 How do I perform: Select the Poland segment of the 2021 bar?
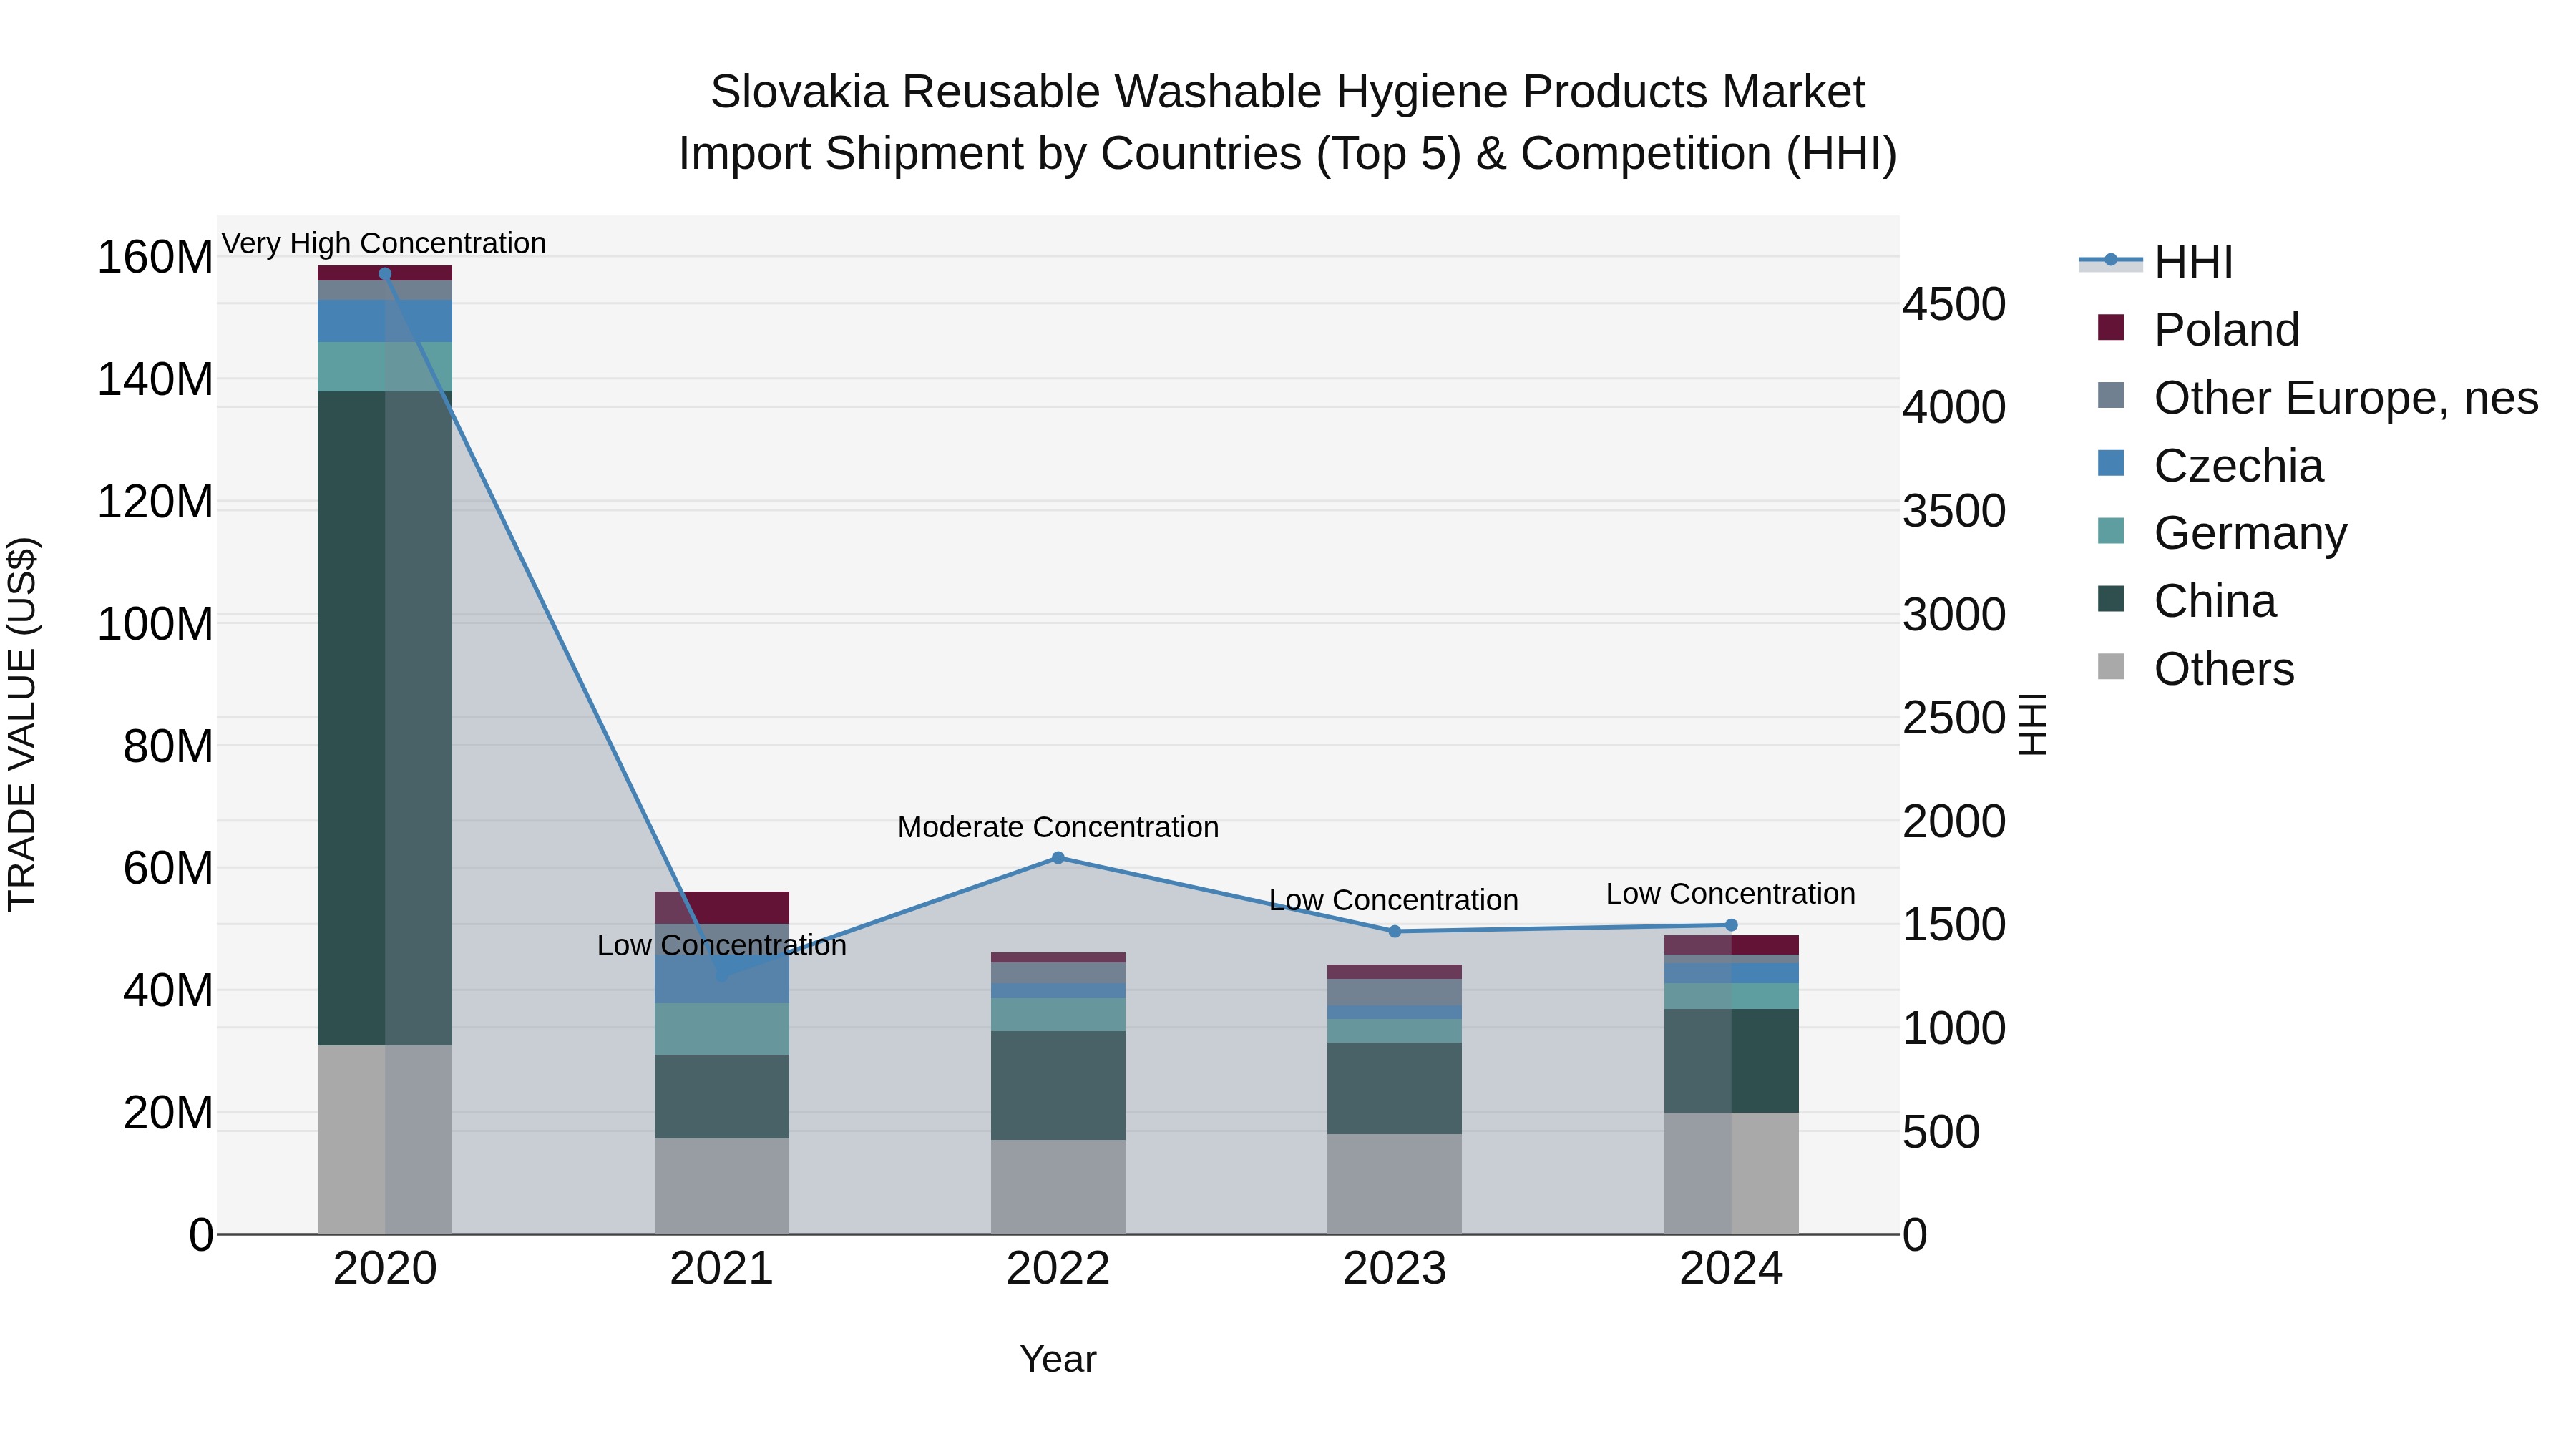coord(721,908)
